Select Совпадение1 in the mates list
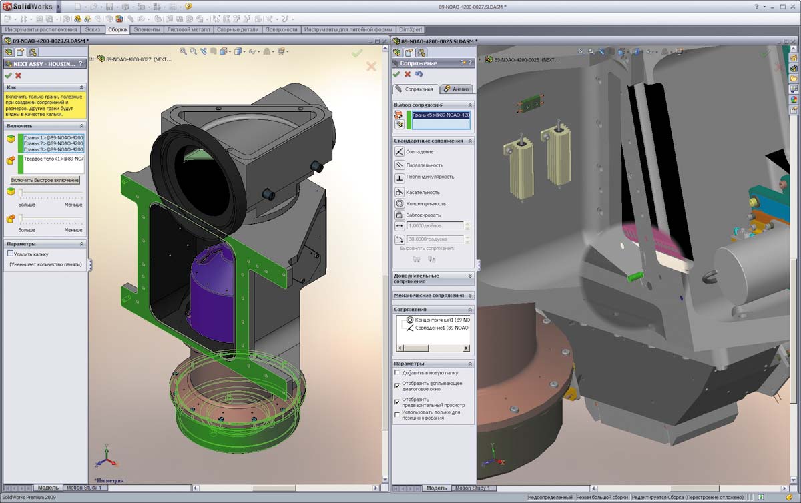 (438, 328)
